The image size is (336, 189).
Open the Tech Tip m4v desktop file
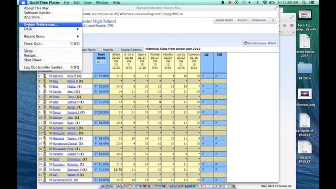[x=304, y=15]
